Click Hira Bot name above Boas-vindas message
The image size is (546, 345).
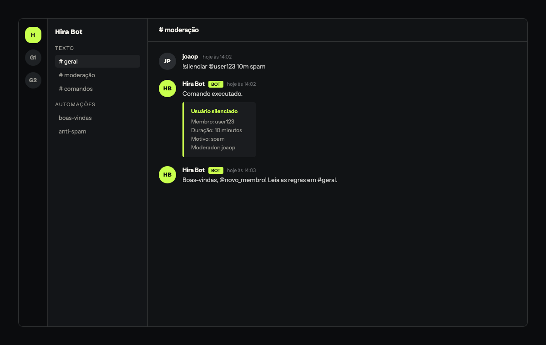(x=193, y=170)
